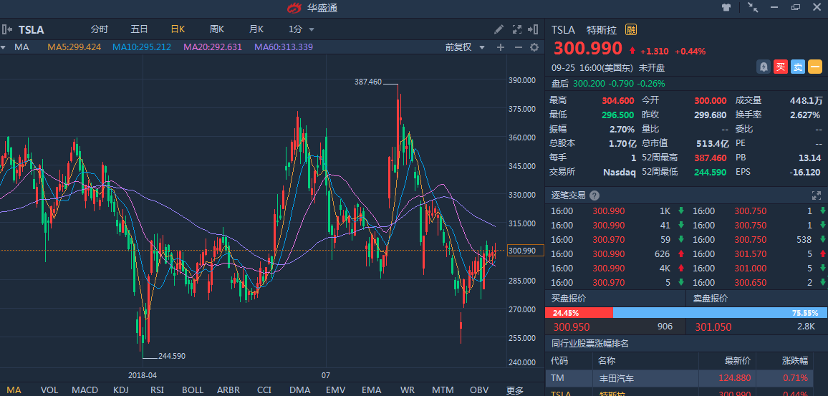Expand the 逐笔交易 panel
Image resolution: width=828 pixels, height=396 pixels.
click(816, 195)
